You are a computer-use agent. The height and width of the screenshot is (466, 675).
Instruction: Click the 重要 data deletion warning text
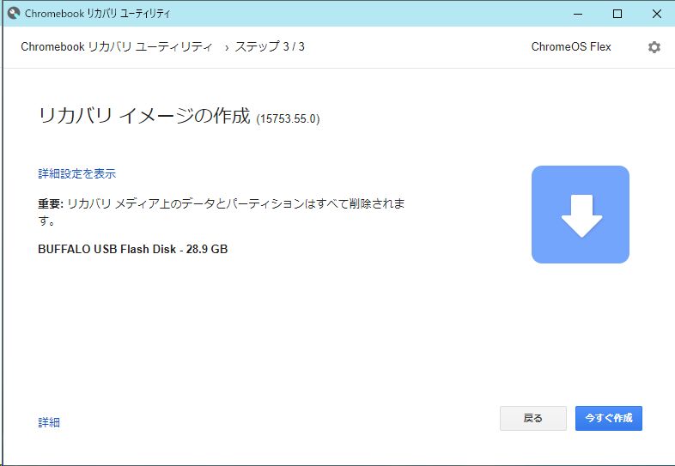coord(222,212)
